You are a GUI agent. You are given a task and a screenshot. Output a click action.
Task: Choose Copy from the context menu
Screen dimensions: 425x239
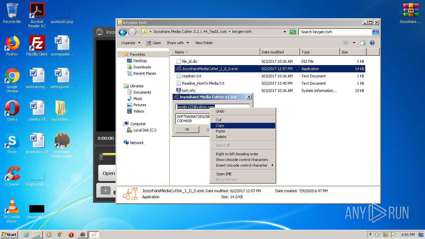point(243,125)
